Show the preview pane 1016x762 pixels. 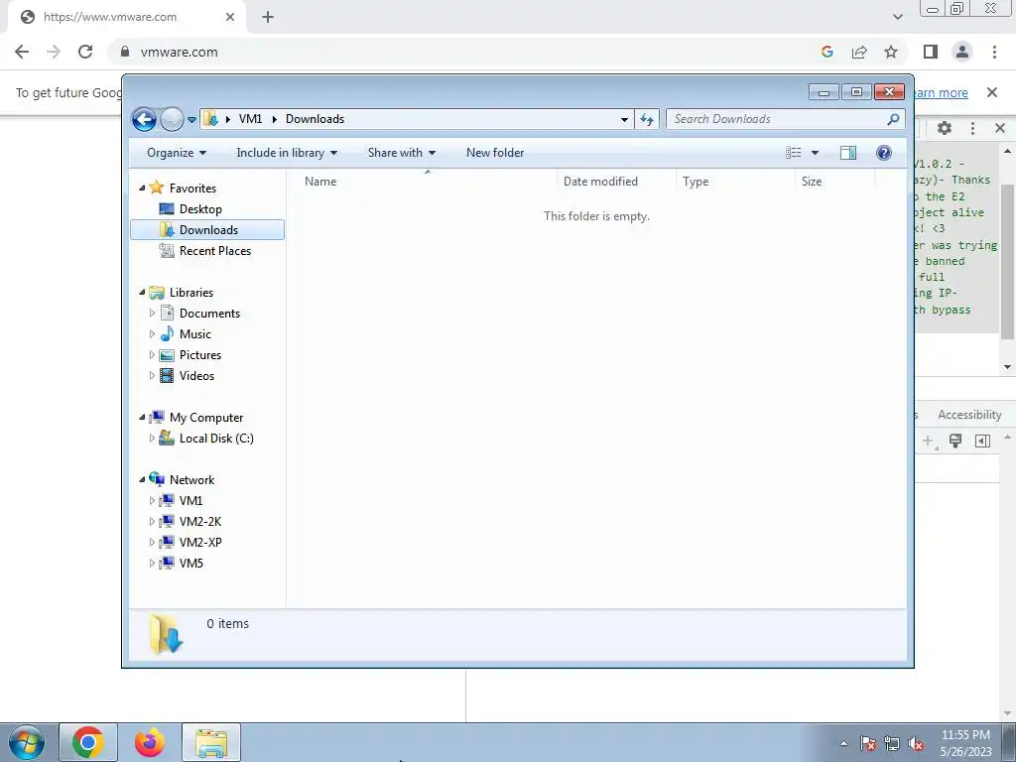(848, 153)
